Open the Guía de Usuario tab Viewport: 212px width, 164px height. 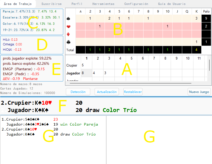(x=172, y=4)
